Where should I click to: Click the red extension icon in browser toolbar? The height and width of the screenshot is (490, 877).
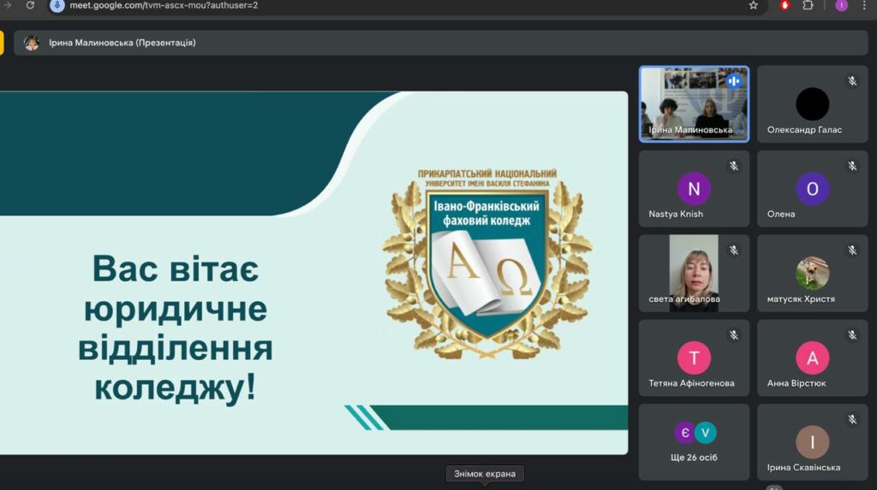[785, 5]
